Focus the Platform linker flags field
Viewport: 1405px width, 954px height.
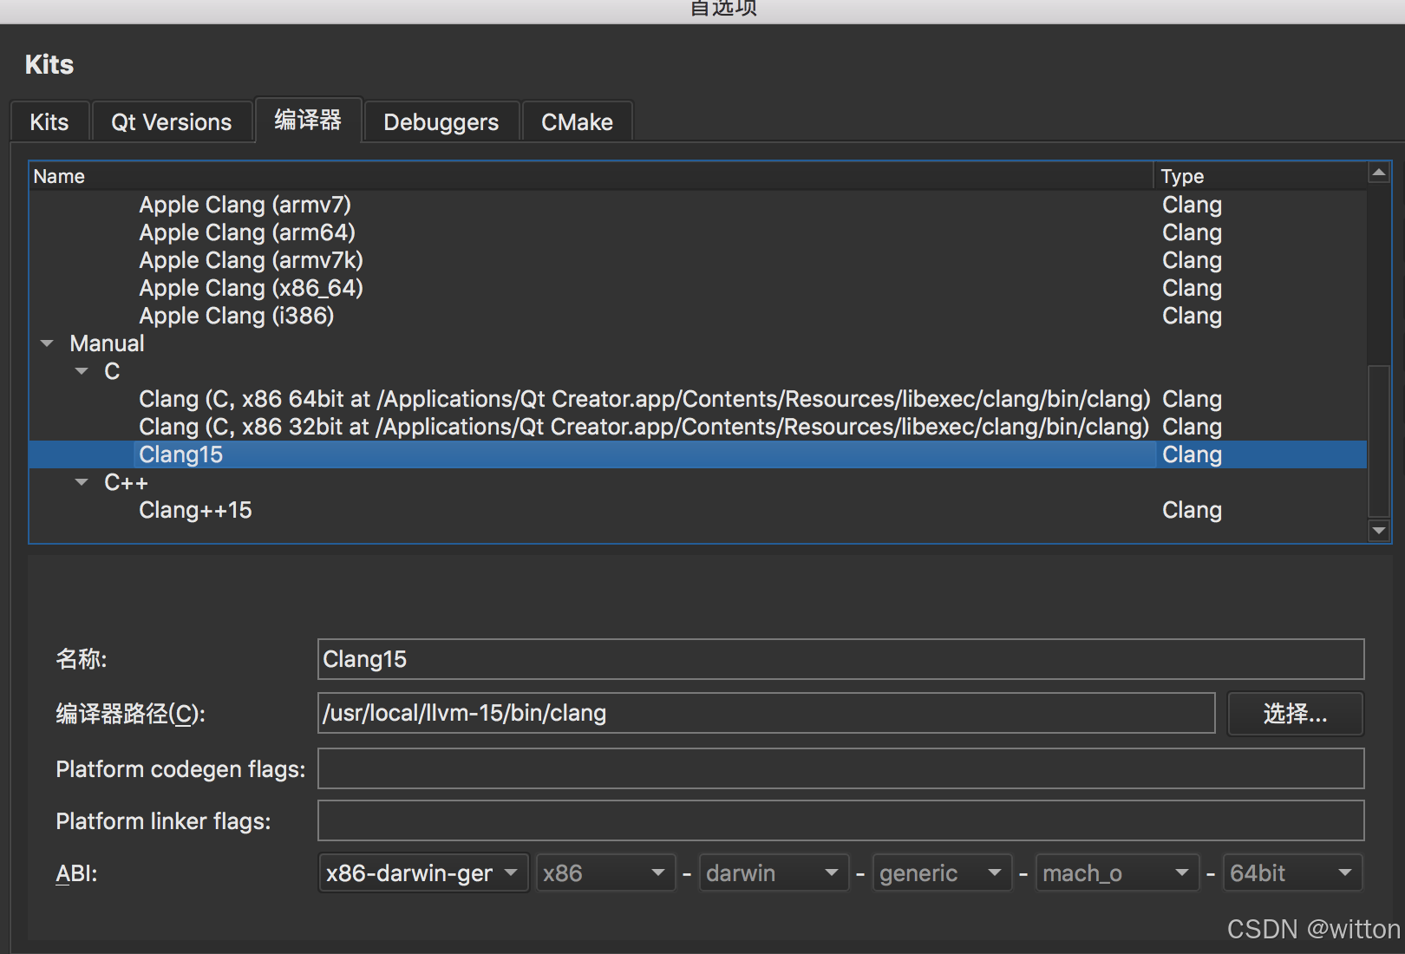point(840,820)
